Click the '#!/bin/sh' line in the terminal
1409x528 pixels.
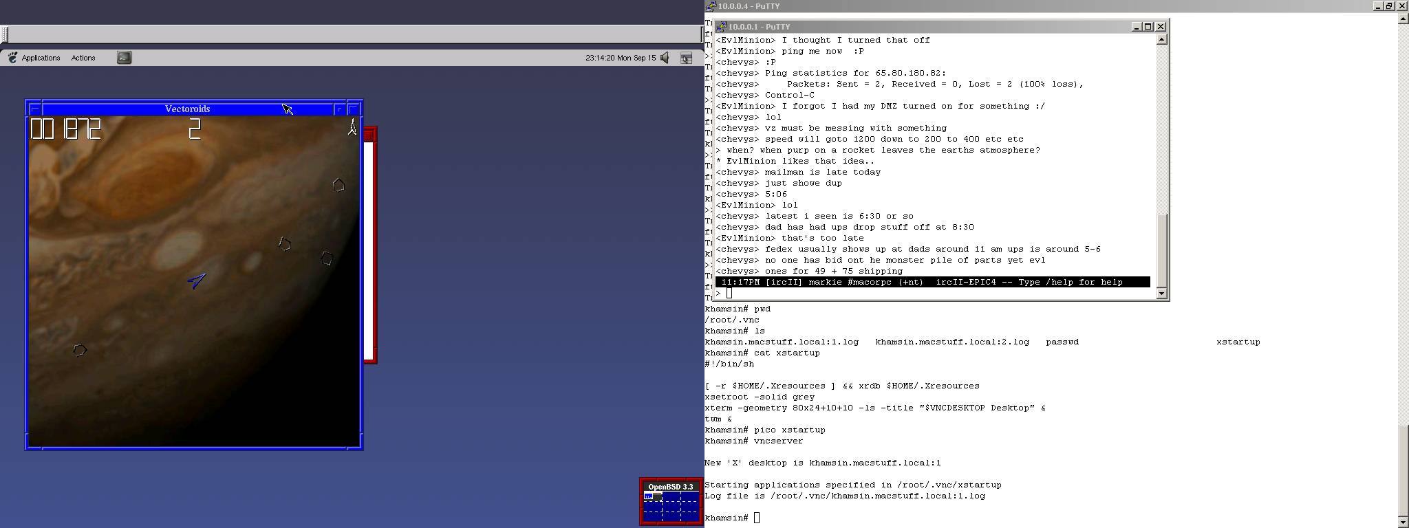click(x=729, y=364)
